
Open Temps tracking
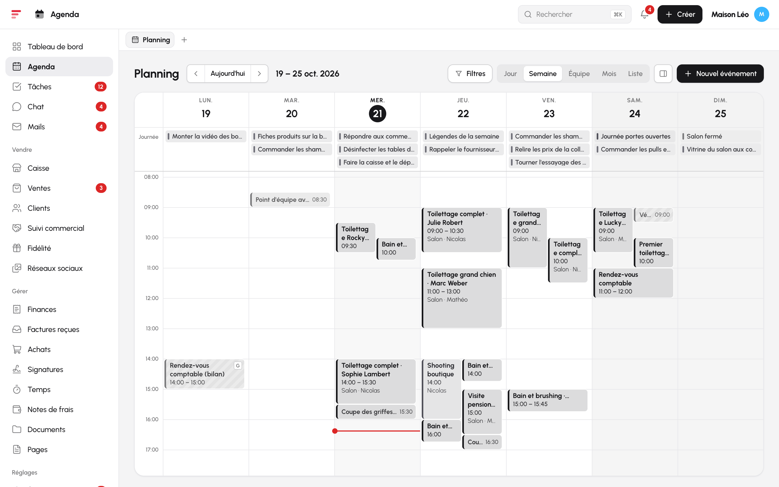click(x=59, y=389)
